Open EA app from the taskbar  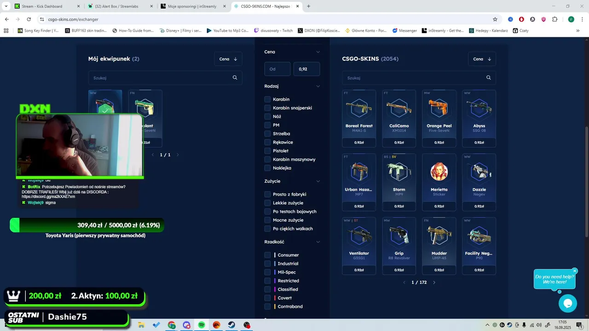tap(217, 325)
